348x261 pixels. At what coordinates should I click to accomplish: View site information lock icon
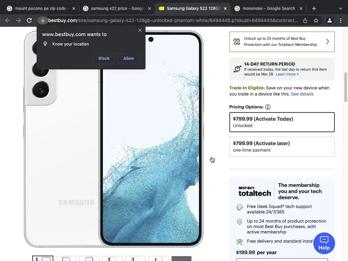click(42, 20)
